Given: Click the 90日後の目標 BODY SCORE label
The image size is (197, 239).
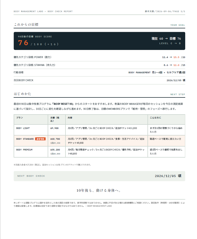Looking at the screenshot, I should [x=35, y=37].
